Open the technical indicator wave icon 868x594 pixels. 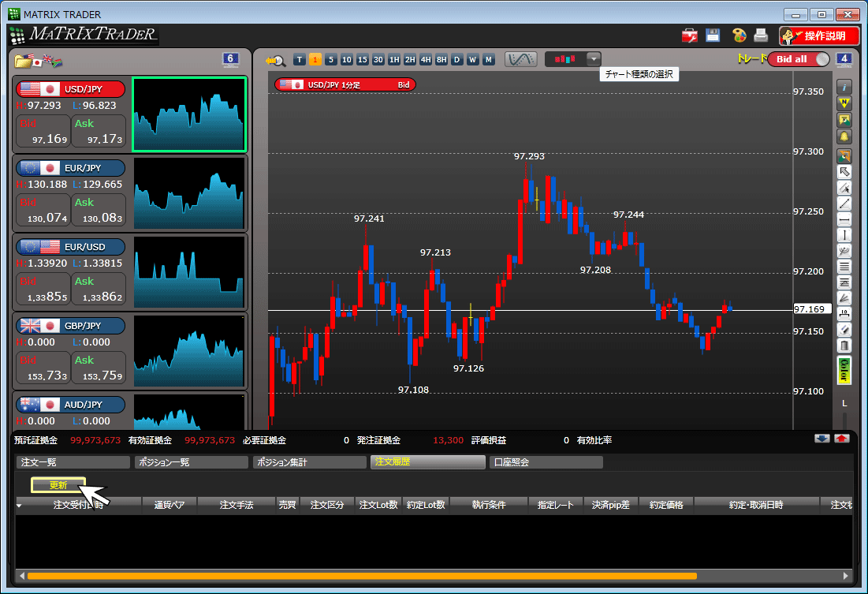(x=521, y=59)
